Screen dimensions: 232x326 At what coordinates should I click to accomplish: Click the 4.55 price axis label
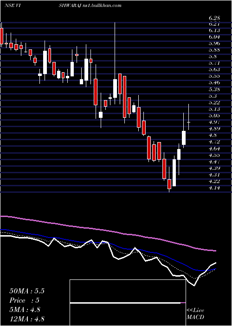[x=214, y=155]
